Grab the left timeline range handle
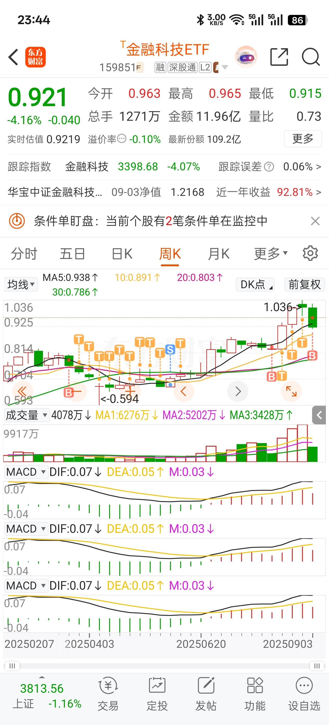 point(12,666)
